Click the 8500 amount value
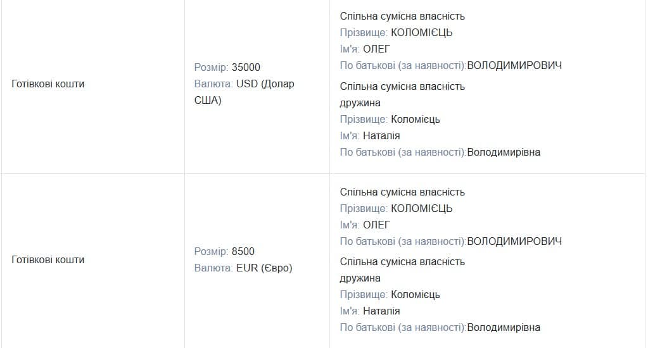The width and height of the screenshot is (648, 348). (243, 252)
